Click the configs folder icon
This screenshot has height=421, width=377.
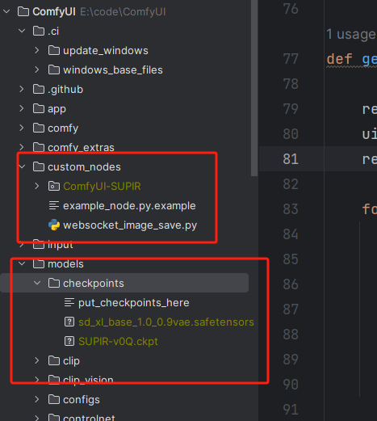pos(54,399)
